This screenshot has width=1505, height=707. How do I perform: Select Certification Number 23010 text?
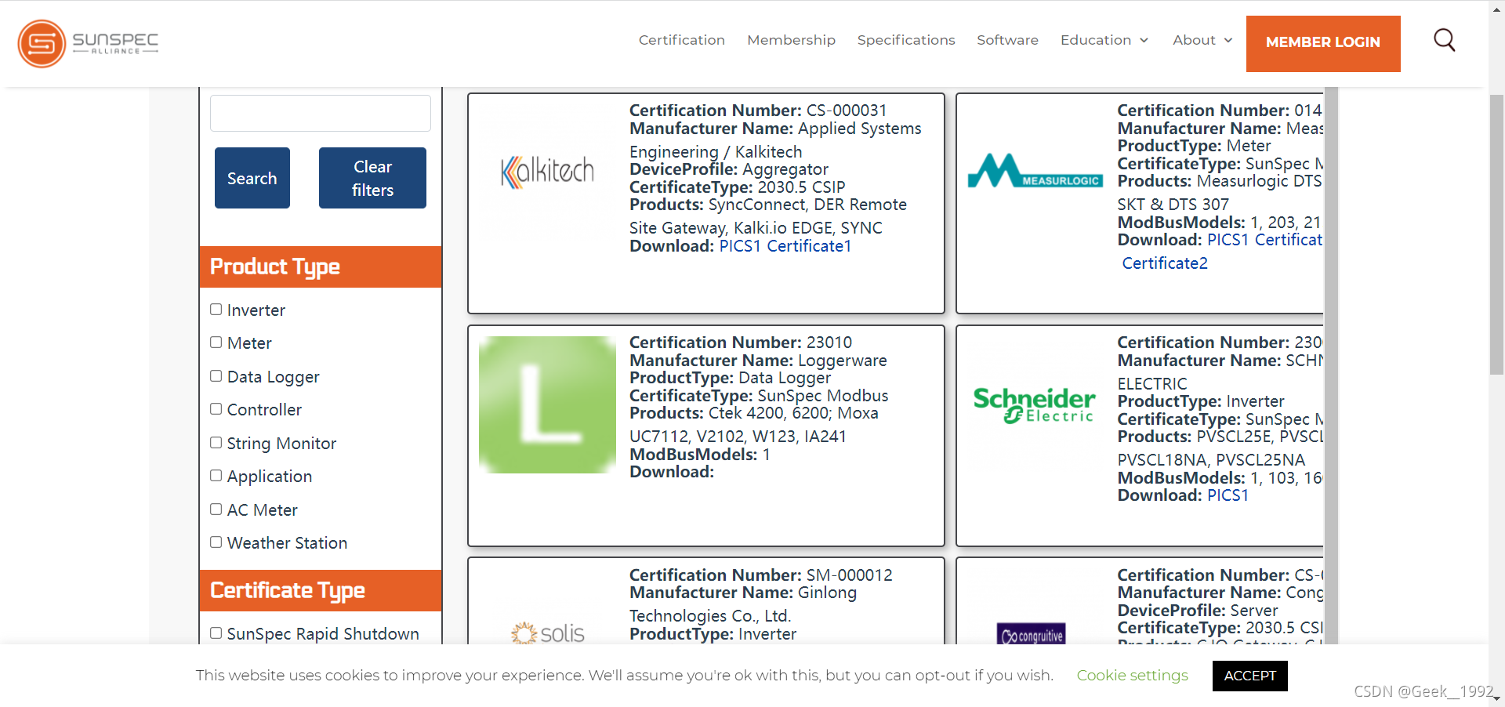(x=741, y=343)
